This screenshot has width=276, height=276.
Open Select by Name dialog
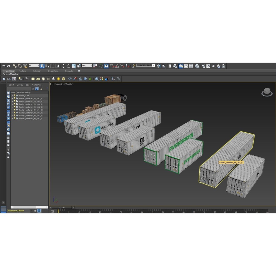(47, 66)
